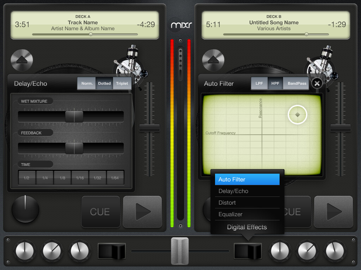Flip the left effect on/off switch

[111, 251]
